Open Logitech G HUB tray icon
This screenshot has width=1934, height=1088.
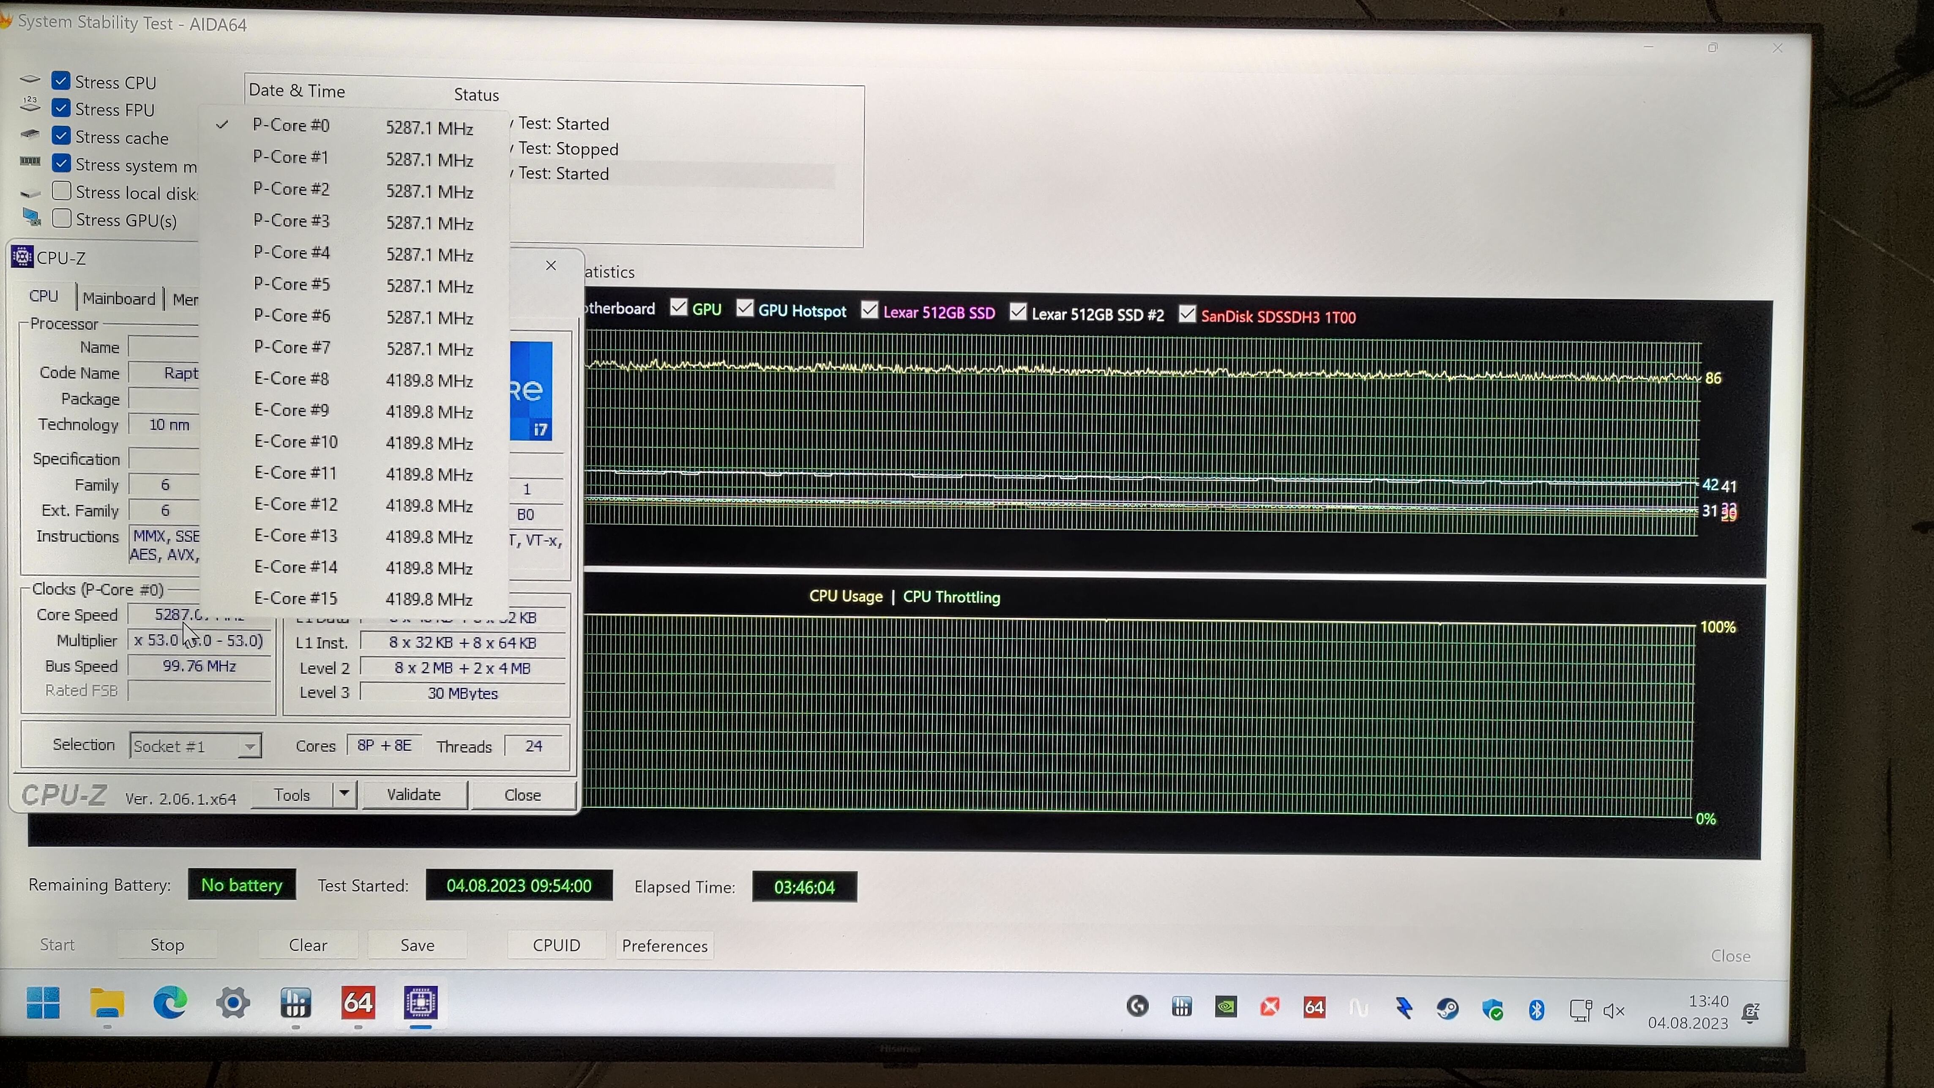[1137, 1006]
